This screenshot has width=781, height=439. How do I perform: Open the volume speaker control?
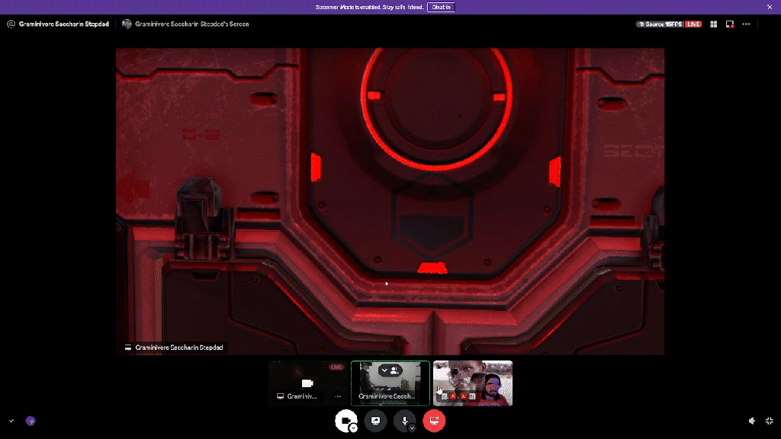[752, 421]
